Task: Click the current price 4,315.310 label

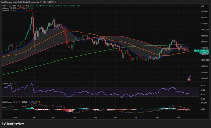Action: 204,50
